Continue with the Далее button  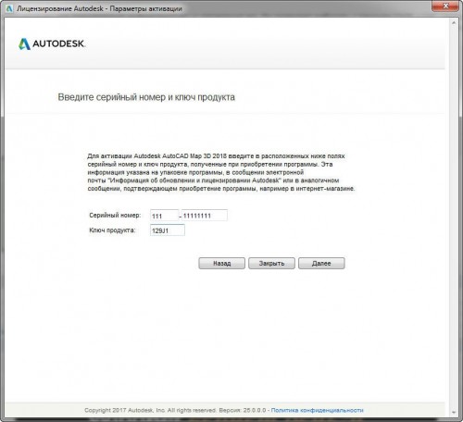[x=321, y=263]
